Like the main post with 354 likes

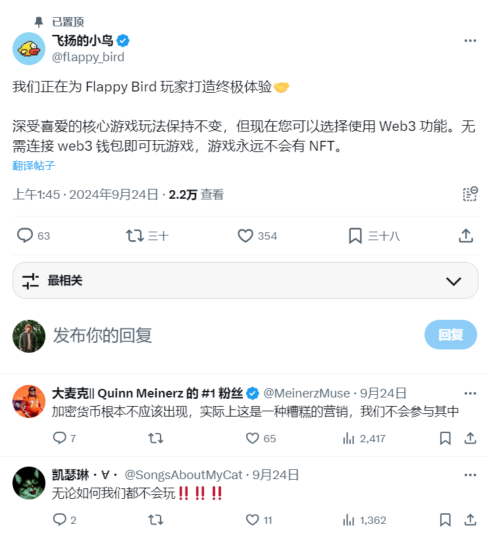pyautogui.click(x=245, y=236)
